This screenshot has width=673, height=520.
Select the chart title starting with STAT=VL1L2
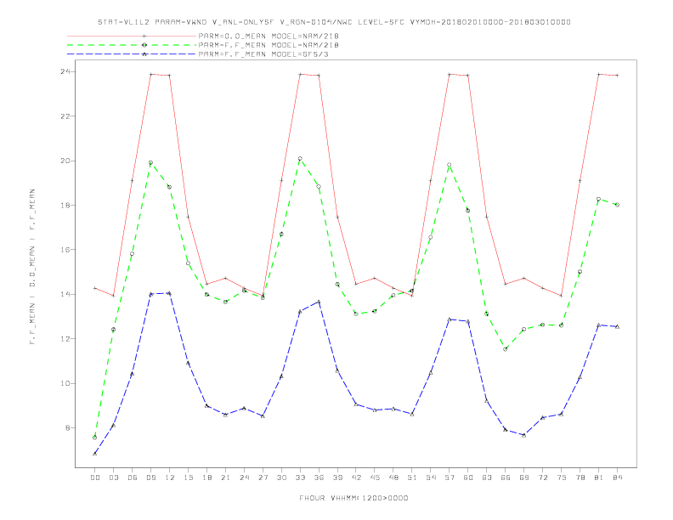(334, 22)
